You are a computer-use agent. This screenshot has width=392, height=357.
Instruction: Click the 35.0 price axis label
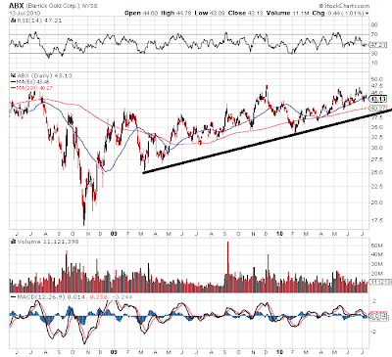(x=377, y=127)
